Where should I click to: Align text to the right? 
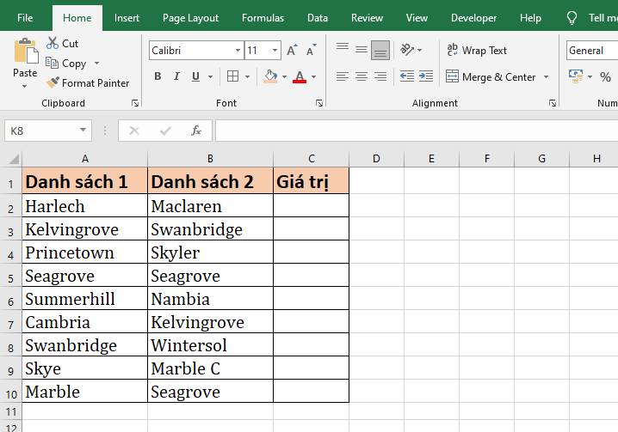(x=380, y=76)
